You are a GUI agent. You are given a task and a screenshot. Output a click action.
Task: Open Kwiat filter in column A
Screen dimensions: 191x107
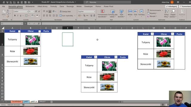coord(19,31)
